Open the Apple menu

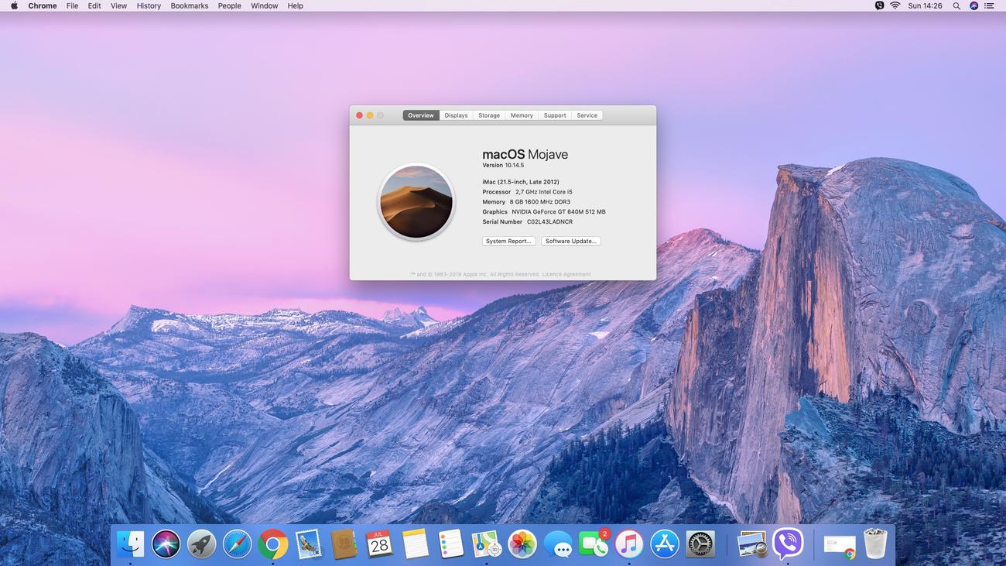14,5
